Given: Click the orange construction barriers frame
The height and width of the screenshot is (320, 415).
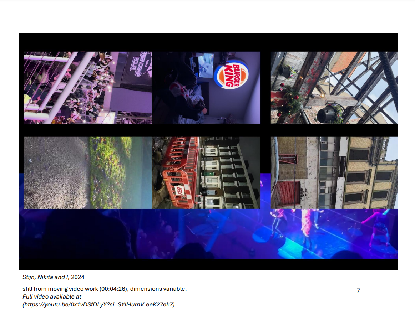Looking at the screenshot, I should coord(206,173).
